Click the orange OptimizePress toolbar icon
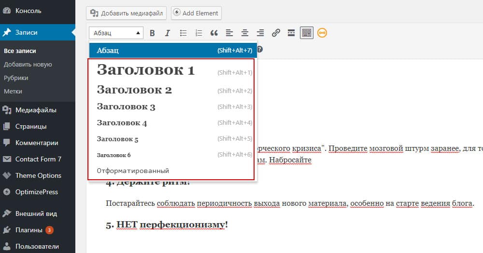 click(x=322, y=33)
